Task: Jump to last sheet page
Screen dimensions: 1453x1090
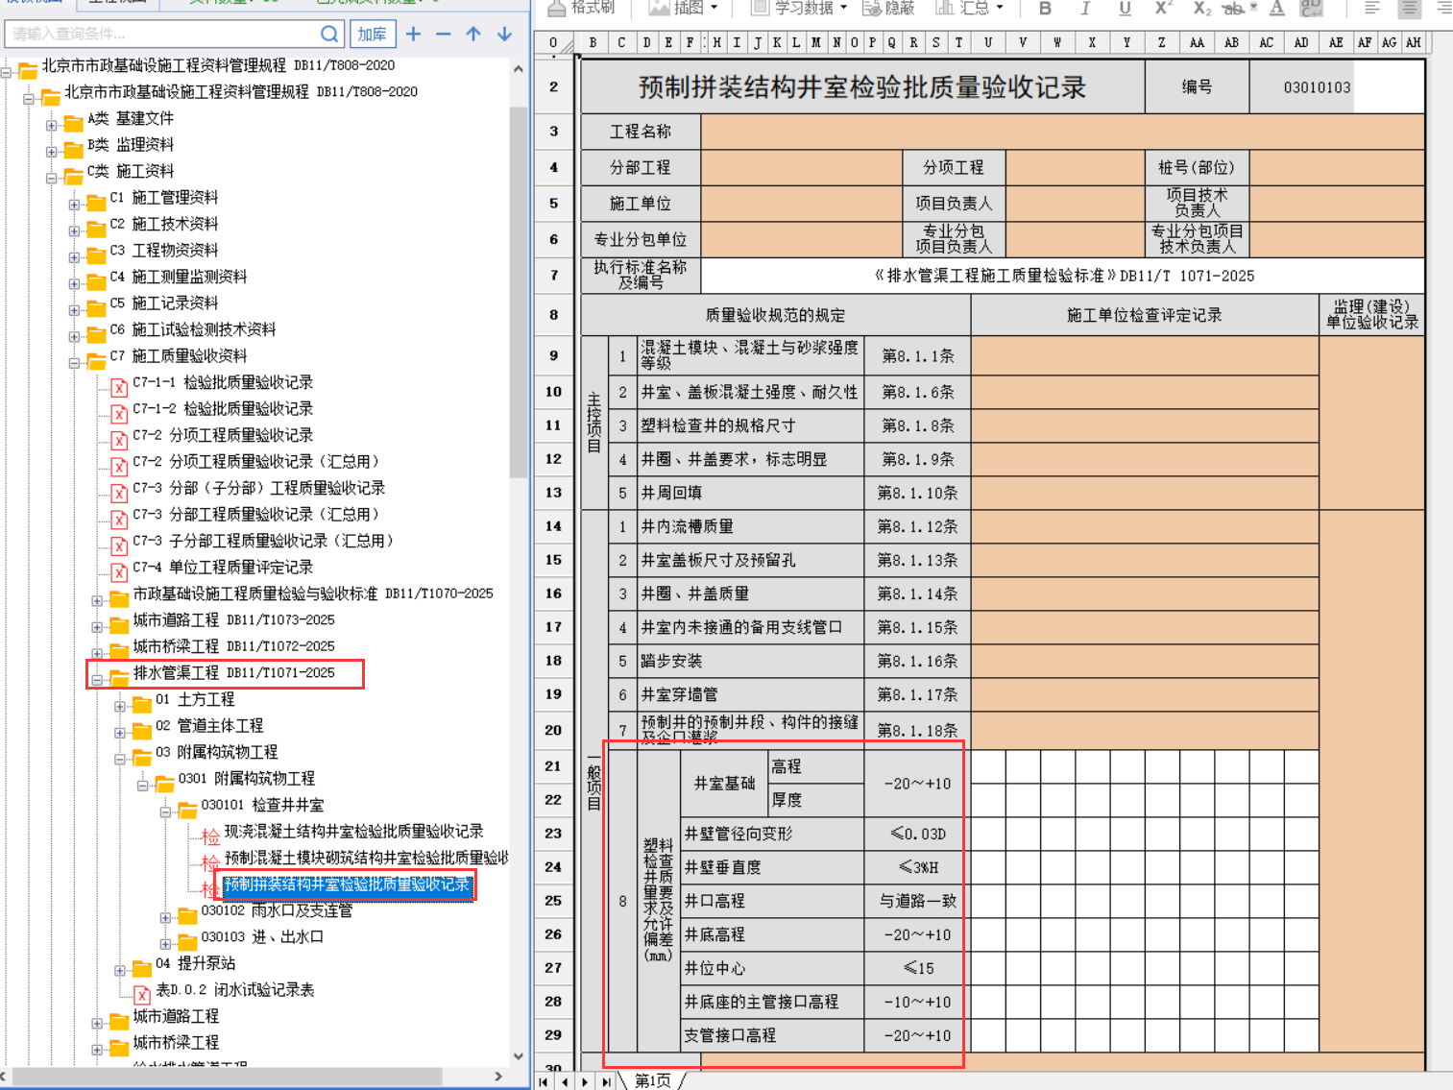Action: 606,1081
